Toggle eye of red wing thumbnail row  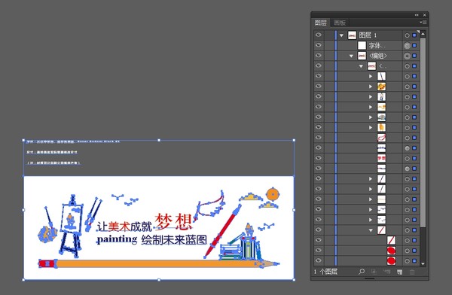tap(319, 138)
